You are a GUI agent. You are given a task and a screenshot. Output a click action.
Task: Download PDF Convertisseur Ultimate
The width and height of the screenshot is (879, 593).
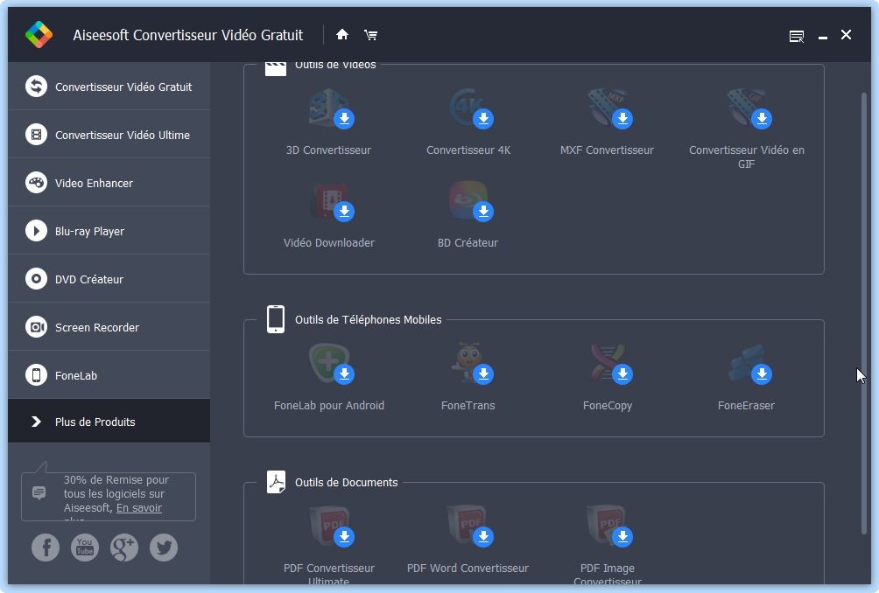click(344, 536)
